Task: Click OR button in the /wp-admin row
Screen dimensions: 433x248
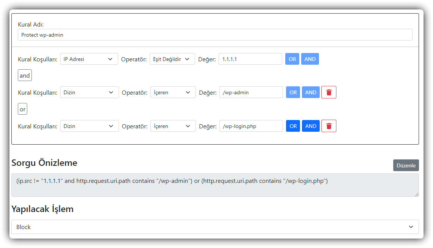Action: [x=293, y=92]
